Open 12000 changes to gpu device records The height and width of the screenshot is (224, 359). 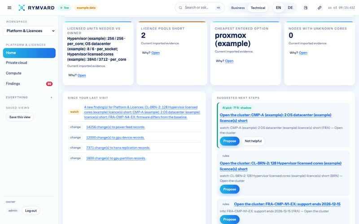coord(115,138)
